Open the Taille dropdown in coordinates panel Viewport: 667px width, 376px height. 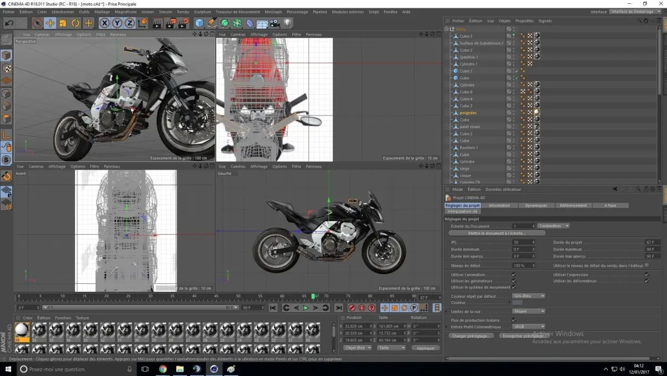point(391,348)
